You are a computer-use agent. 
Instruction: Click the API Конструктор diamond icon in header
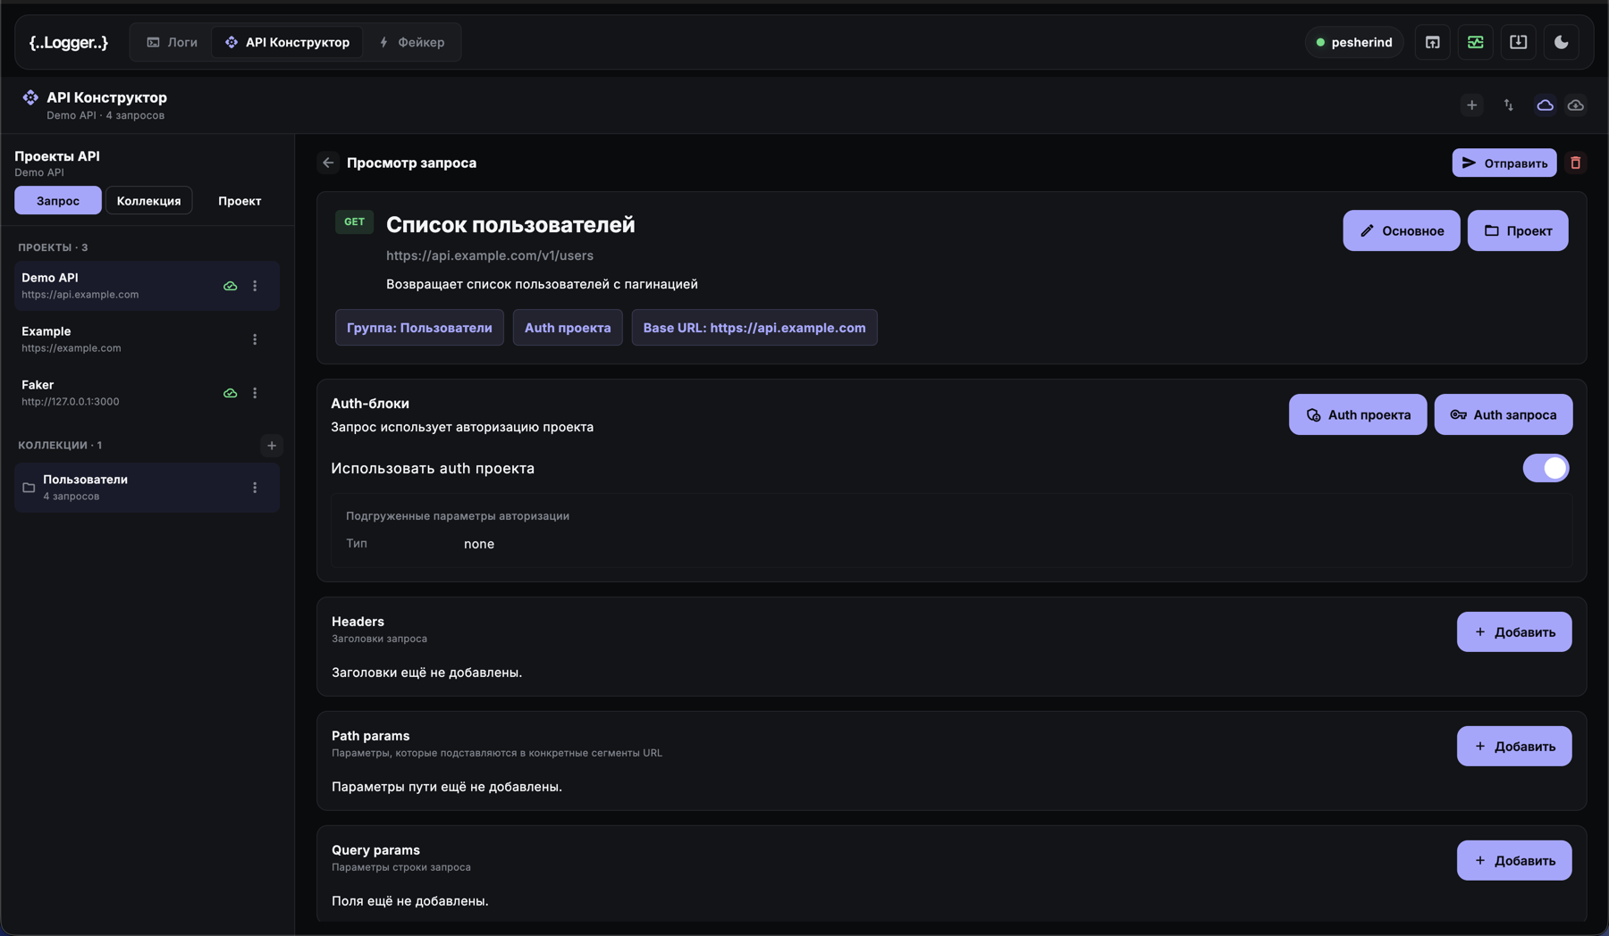coord(30,97)
